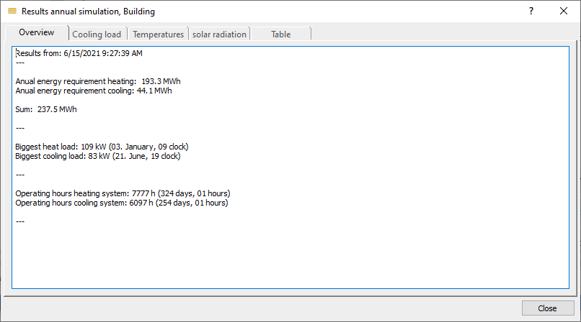This screenshot has height=322, width=581.
Task: Click the yellow application icon in title bar
Action: tap(12, 11)
